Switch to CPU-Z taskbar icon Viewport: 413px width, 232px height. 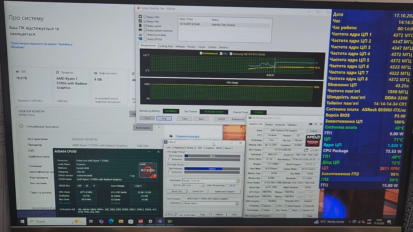pyautogui.click(x=160, y=221)
